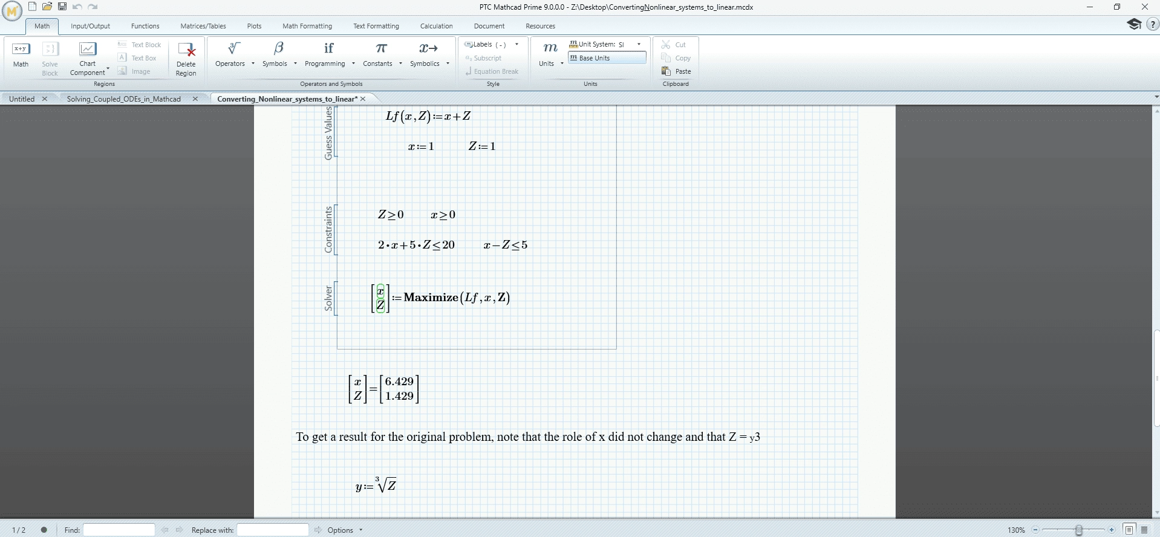
Task: Open the Document ribbon tab
Action: [489, 26]
